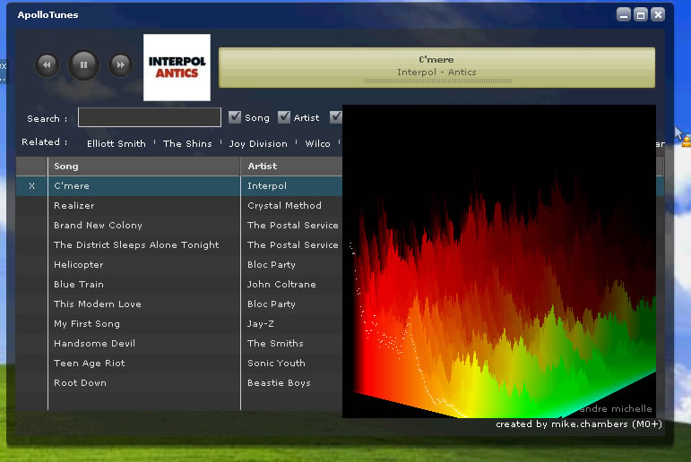Screen dimensions: 691x462
Task: Click the now-playing title C'mere
Action: pos(436,59)
